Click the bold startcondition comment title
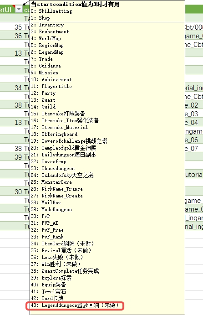This screenshot has height=316, width=203. (x=75, y=4)
